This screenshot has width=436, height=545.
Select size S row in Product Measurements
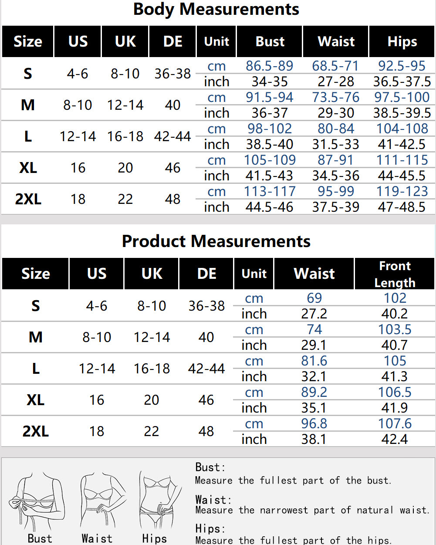218,306
